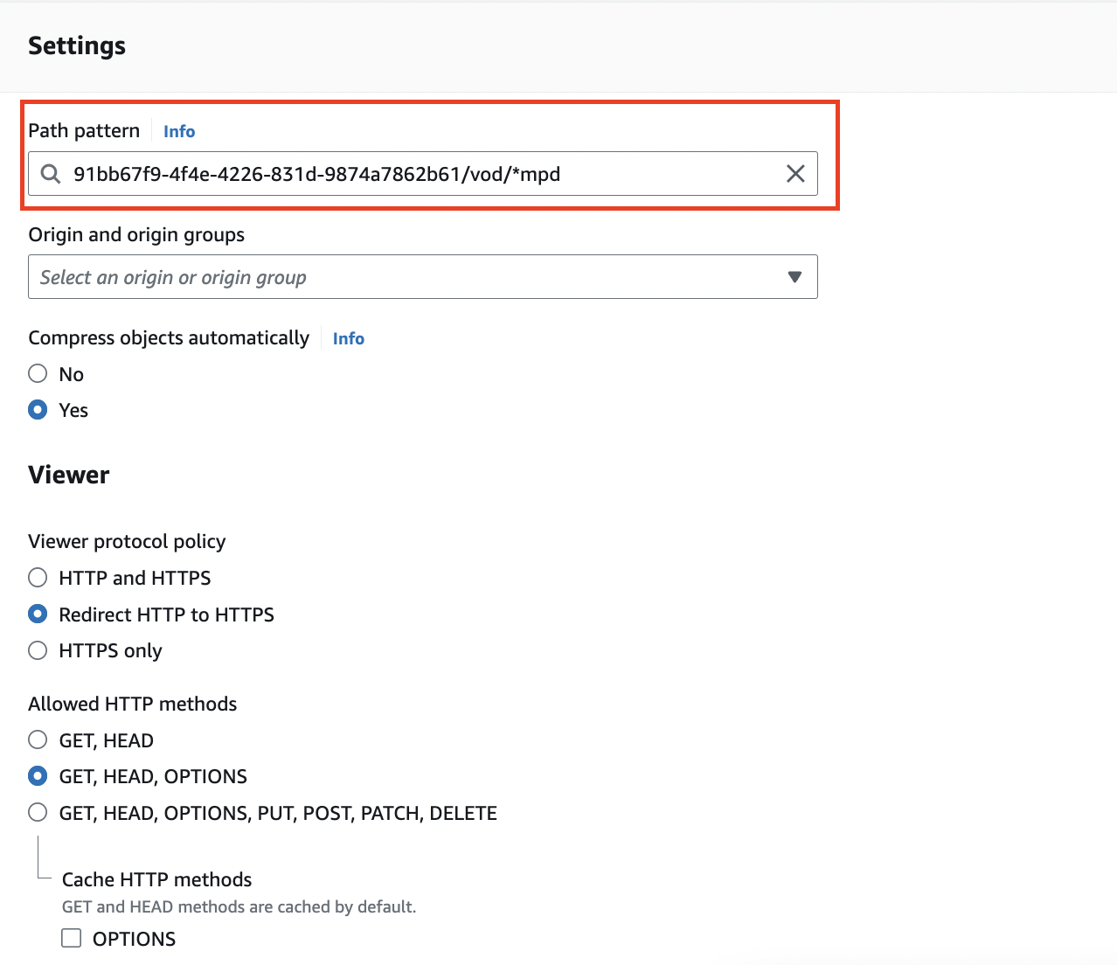Image resolution: width=1117 pixels, height=965 pixels.
Task: Choose Redirect HTTP to HTTPS policy
Action: (38, 614)
